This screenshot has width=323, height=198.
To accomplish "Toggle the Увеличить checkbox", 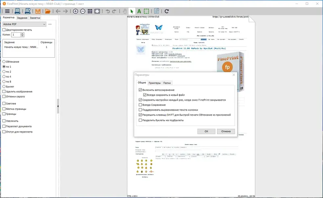I will point(4,121).
